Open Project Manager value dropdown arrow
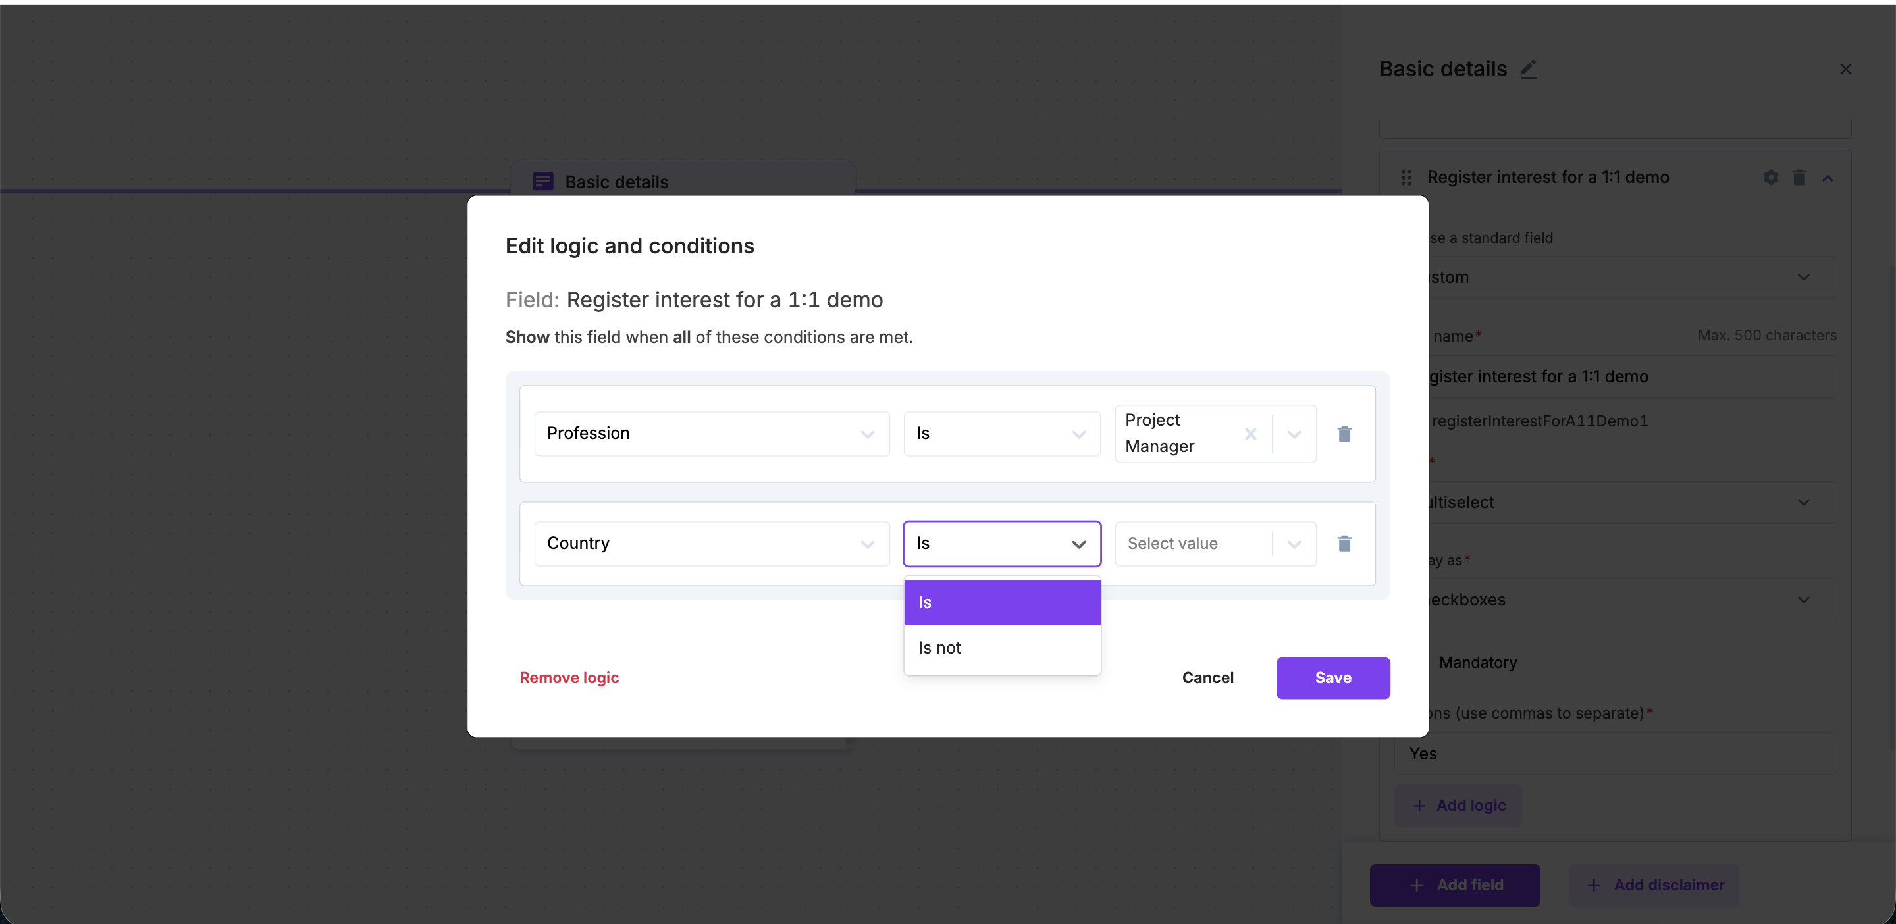This screenshot has width=1896, height=924. pyautogui.click(x=1293, y=434)
